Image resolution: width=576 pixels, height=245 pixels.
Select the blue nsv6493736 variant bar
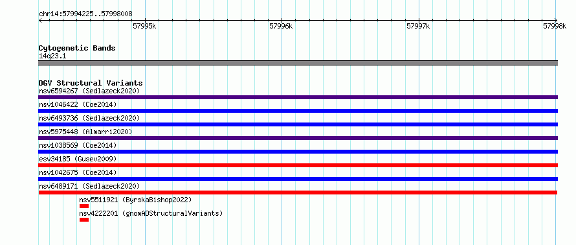click(x=298, y=124)
